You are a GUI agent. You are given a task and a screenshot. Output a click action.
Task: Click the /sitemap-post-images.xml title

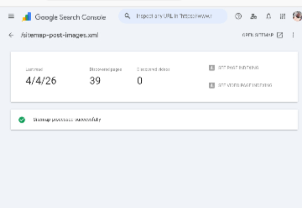(x=60, y=35)
